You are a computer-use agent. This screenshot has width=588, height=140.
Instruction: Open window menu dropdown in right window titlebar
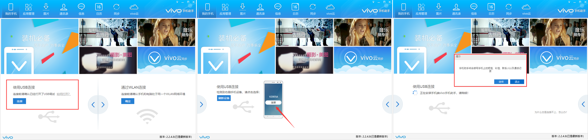(569, 2)
